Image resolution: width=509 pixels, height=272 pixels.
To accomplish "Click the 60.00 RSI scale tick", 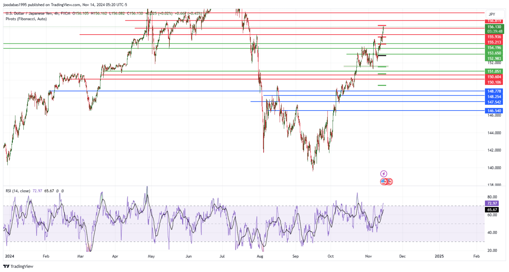I will (492, 215).
